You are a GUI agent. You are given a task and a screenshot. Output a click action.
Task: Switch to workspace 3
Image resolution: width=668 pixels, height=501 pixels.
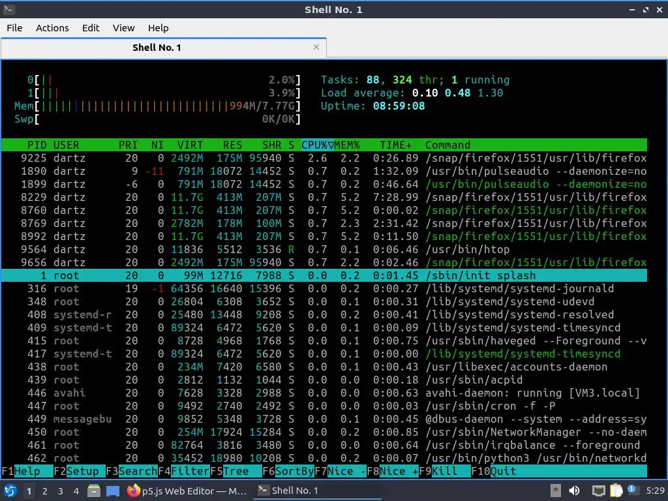pyautogui.click(x=60, y=491)
